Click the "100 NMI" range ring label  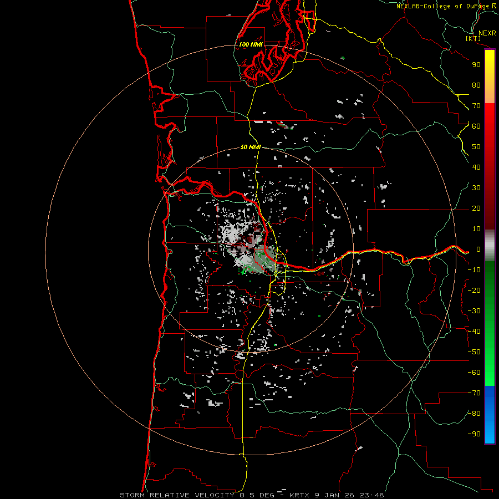[251, 44]
